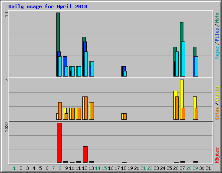Click the day "29" axis label
The width and height of the screenshot is (222, 173).
point(195,168)
